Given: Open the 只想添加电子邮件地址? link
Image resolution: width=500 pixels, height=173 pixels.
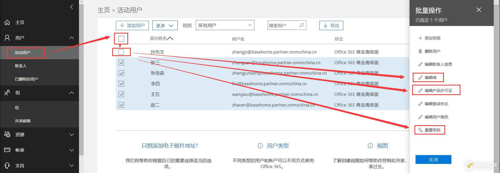Looking at the screenshot, I should (x=170, y=146).
